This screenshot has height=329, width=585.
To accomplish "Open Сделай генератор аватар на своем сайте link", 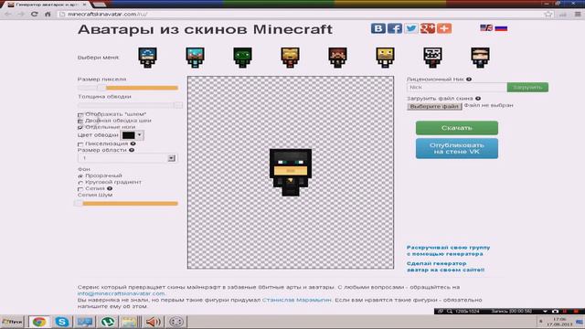I will click(445, 266).
